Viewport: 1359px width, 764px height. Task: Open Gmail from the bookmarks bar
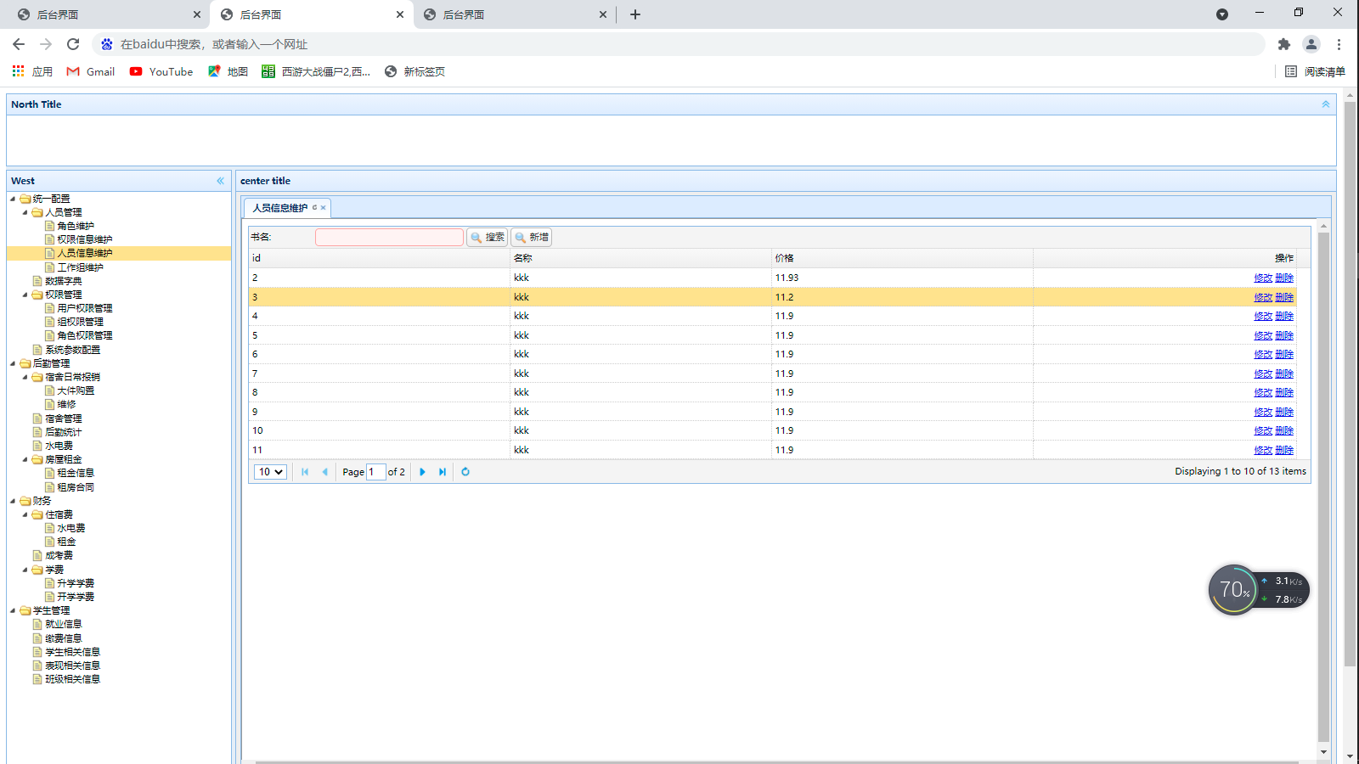click(x=89, y=71)
